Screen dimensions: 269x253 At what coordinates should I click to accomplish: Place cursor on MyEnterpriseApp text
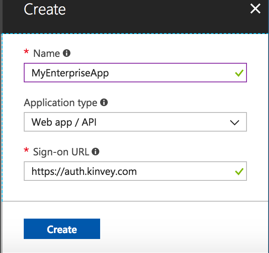pos(70,73)
